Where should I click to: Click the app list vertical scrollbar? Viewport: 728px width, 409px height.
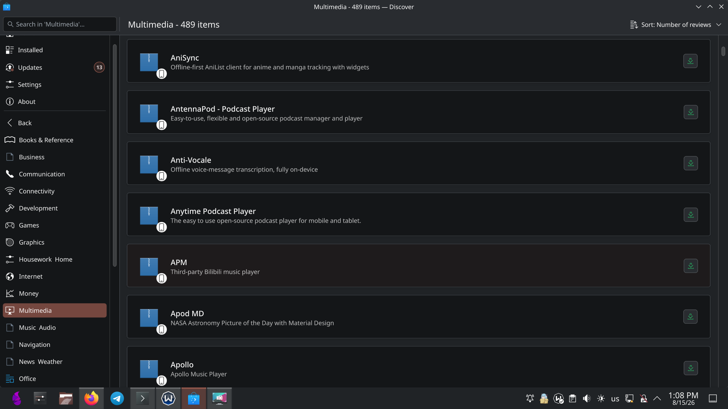pos(723,51)
